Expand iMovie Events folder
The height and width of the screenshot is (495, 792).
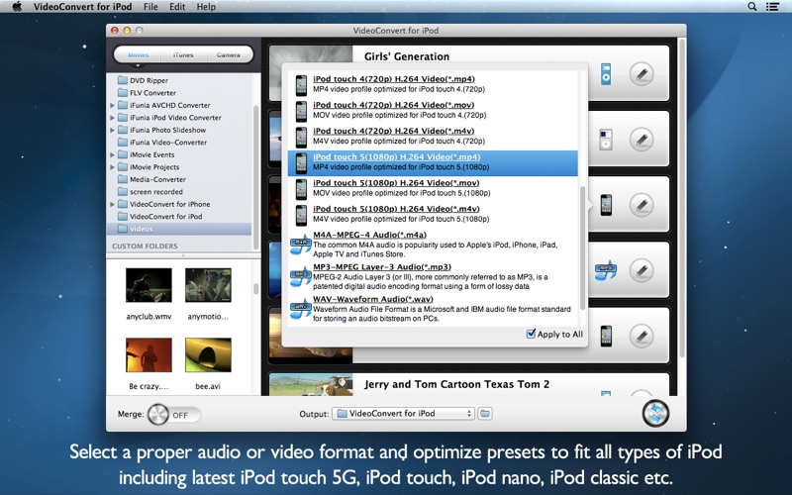[112, 154]
